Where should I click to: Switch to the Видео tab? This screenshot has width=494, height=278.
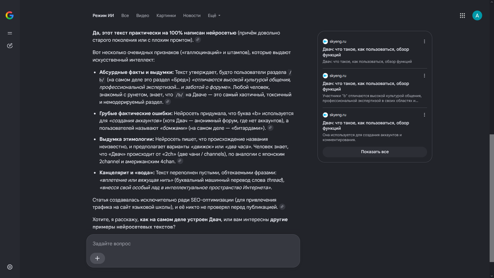[143, 16]
